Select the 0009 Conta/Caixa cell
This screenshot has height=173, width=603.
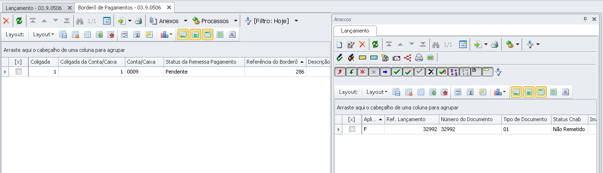tap(144, 72)
